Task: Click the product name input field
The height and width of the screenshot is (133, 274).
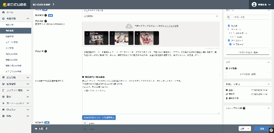Action: 151,11
